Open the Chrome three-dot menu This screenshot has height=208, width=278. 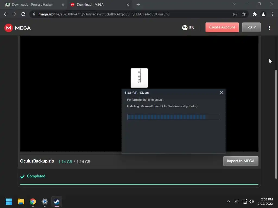(272, 14)
